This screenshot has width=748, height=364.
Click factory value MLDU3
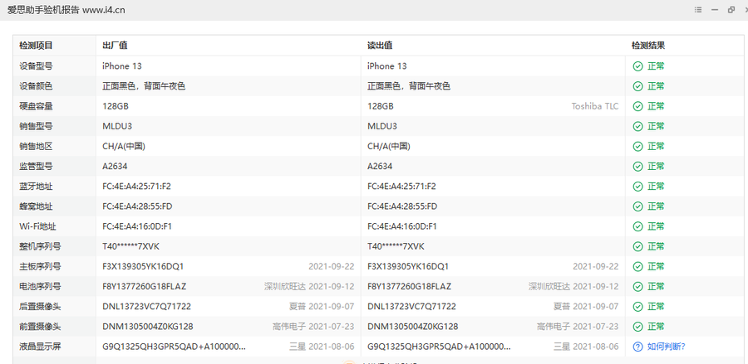point(116,126)
